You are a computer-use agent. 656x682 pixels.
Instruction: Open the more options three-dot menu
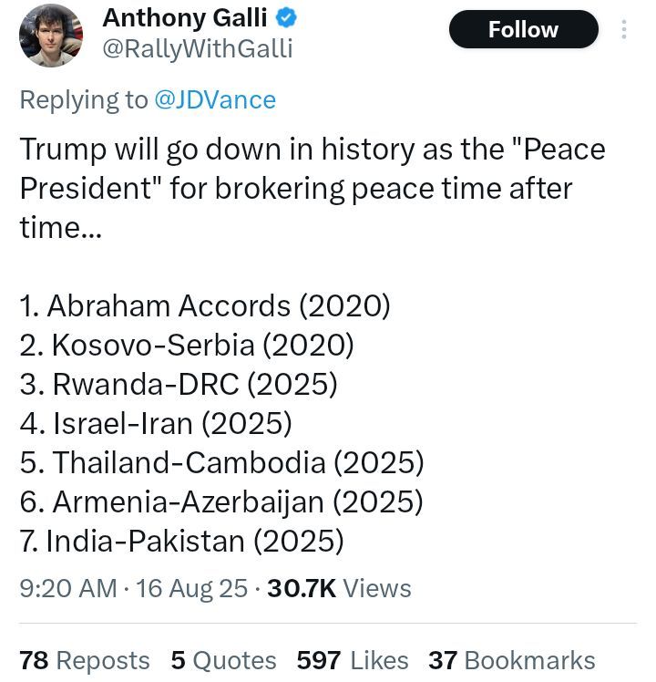[624, 29]
